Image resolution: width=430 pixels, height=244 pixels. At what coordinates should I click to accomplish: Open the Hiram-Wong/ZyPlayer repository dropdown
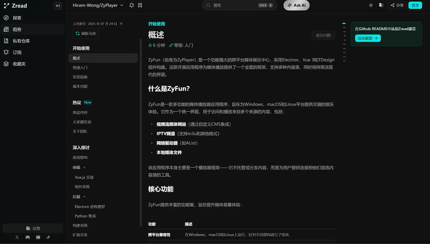tap(98, 5)
